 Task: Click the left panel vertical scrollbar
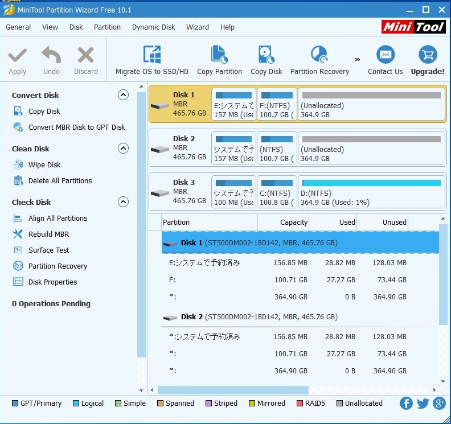[141, 225]
